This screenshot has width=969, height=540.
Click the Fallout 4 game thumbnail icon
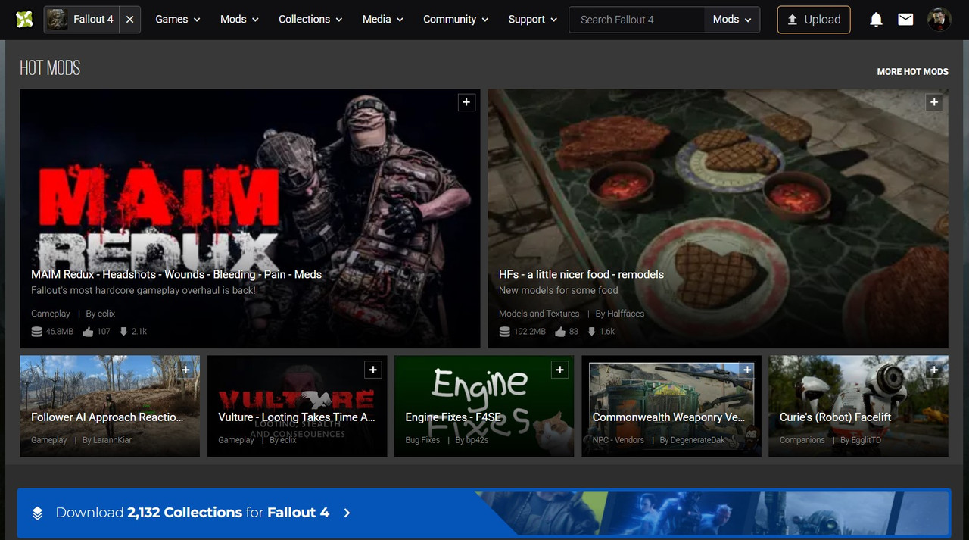(58, 20)
